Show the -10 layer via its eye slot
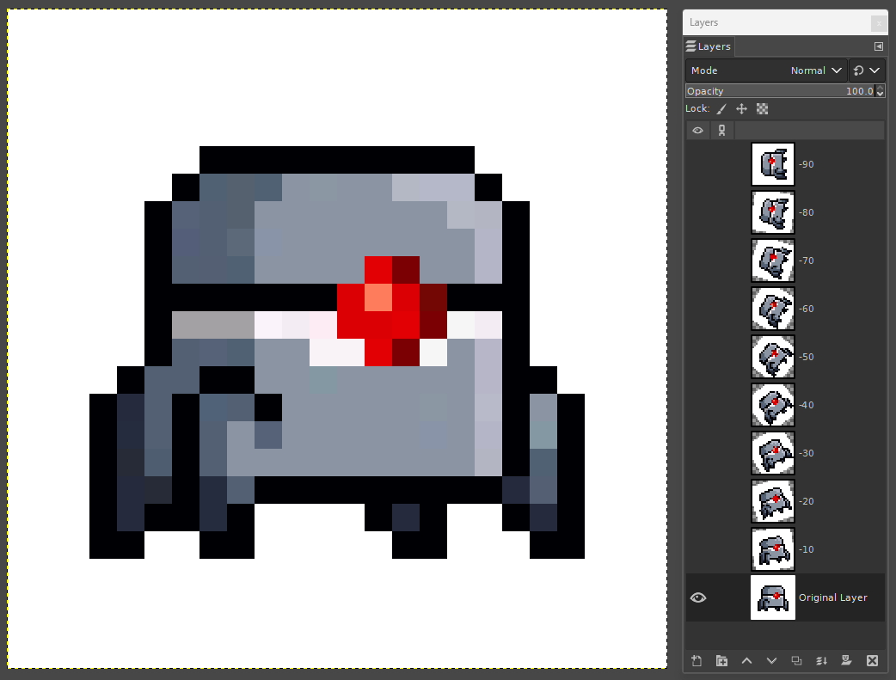The image size is (896, 680). (697, 549)
